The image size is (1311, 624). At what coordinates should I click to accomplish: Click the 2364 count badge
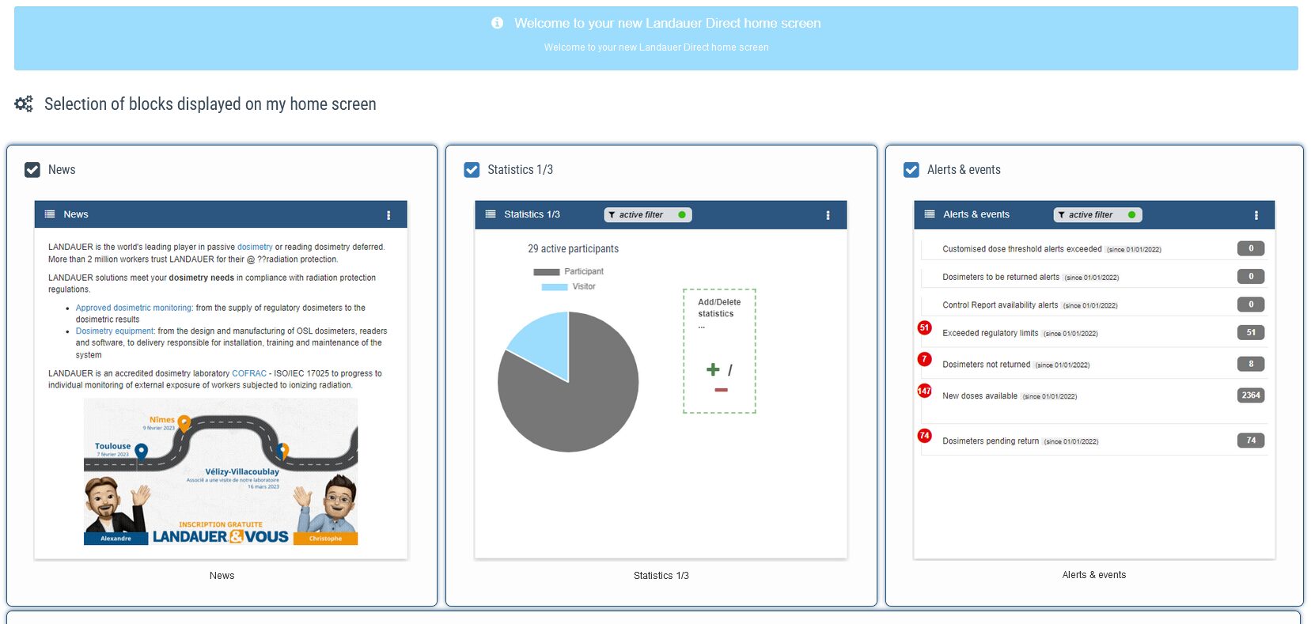pyautogui.click(x=1251, y=395)
